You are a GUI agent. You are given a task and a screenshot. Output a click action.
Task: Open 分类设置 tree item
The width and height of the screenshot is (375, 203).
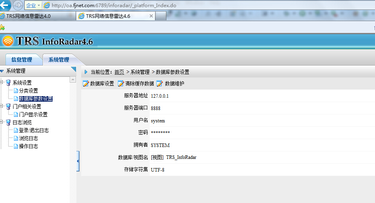tap(28, 91)
